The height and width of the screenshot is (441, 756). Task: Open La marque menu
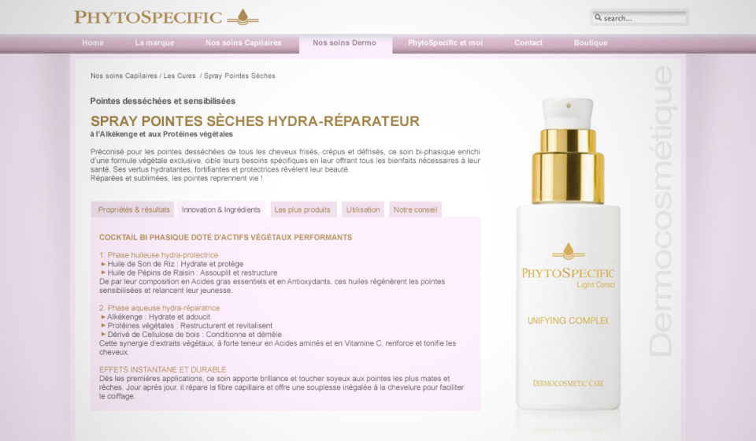(154, 43)
